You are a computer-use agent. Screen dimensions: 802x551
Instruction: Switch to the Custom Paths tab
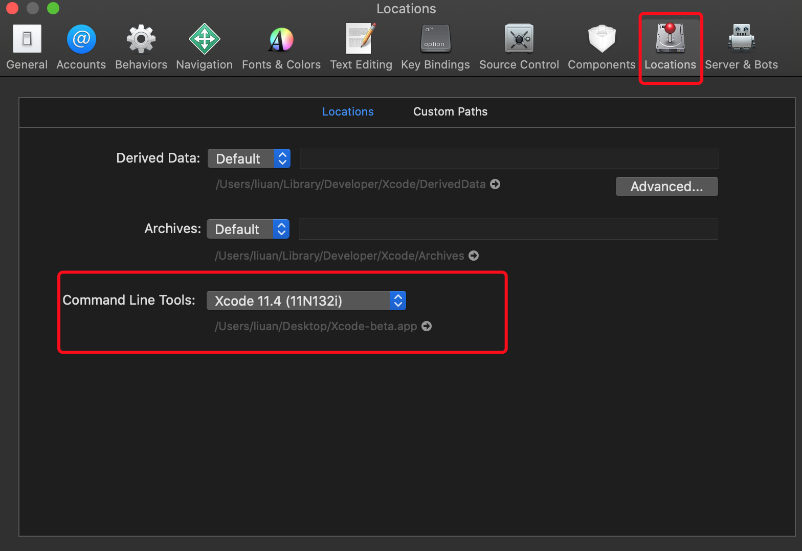[450, 111]
